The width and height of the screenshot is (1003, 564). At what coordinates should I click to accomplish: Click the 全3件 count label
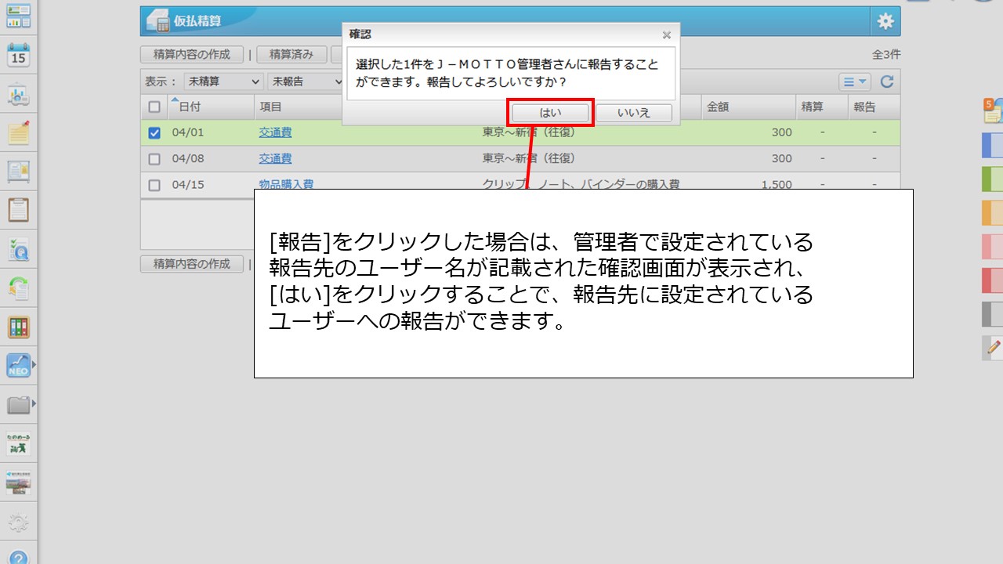886,55
